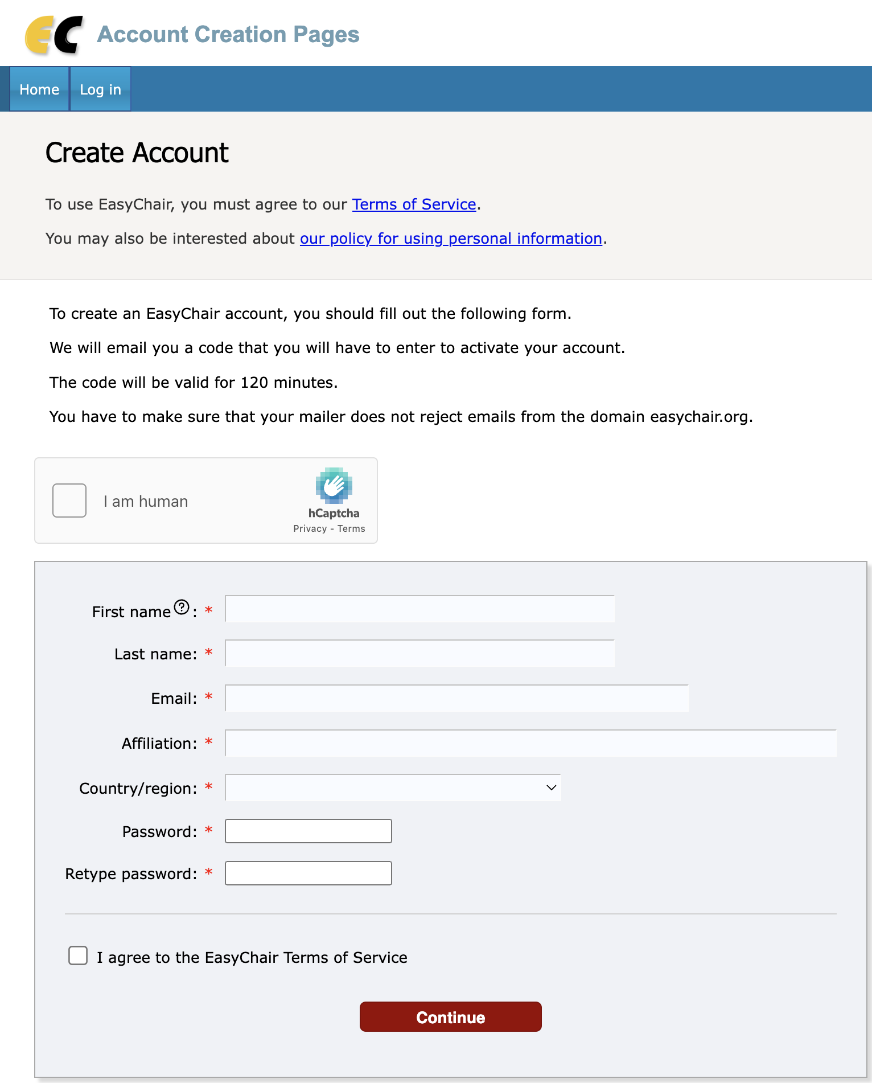The height and width of the screenshot is (1083, 872).
Task: Click the hCaptcha Privacy link
Action: (310, 528)
